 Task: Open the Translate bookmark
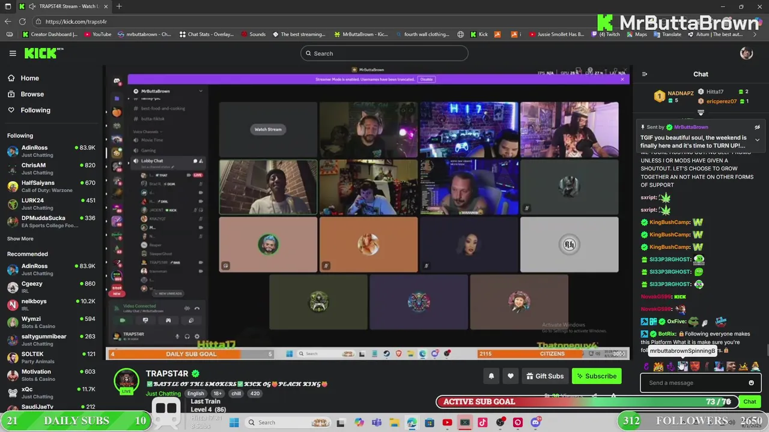(x=667, y=34)
